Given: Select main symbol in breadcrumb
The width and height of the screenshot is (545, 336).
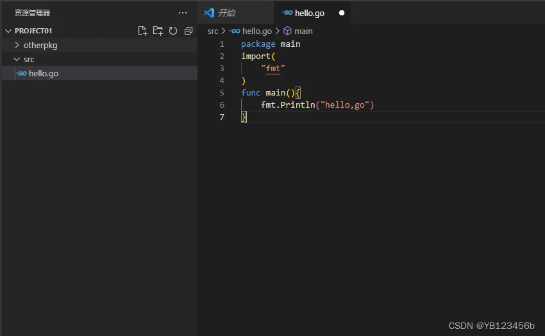Looking at the screenshot, I should [x=303, y=31].
